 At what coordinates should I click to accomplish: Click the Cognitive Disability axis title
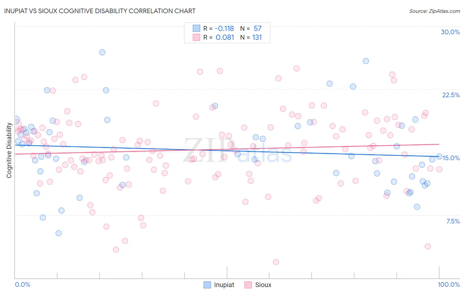[9, 150]
